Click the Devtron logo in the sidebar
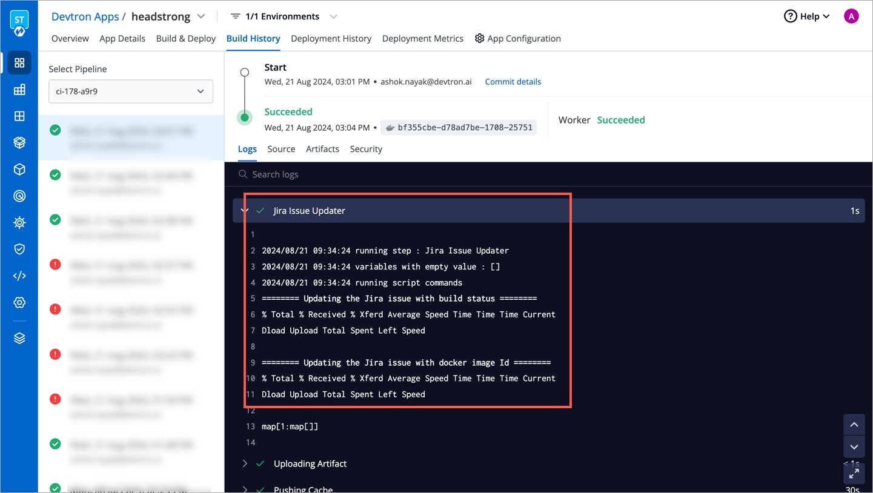 point(19,24)
